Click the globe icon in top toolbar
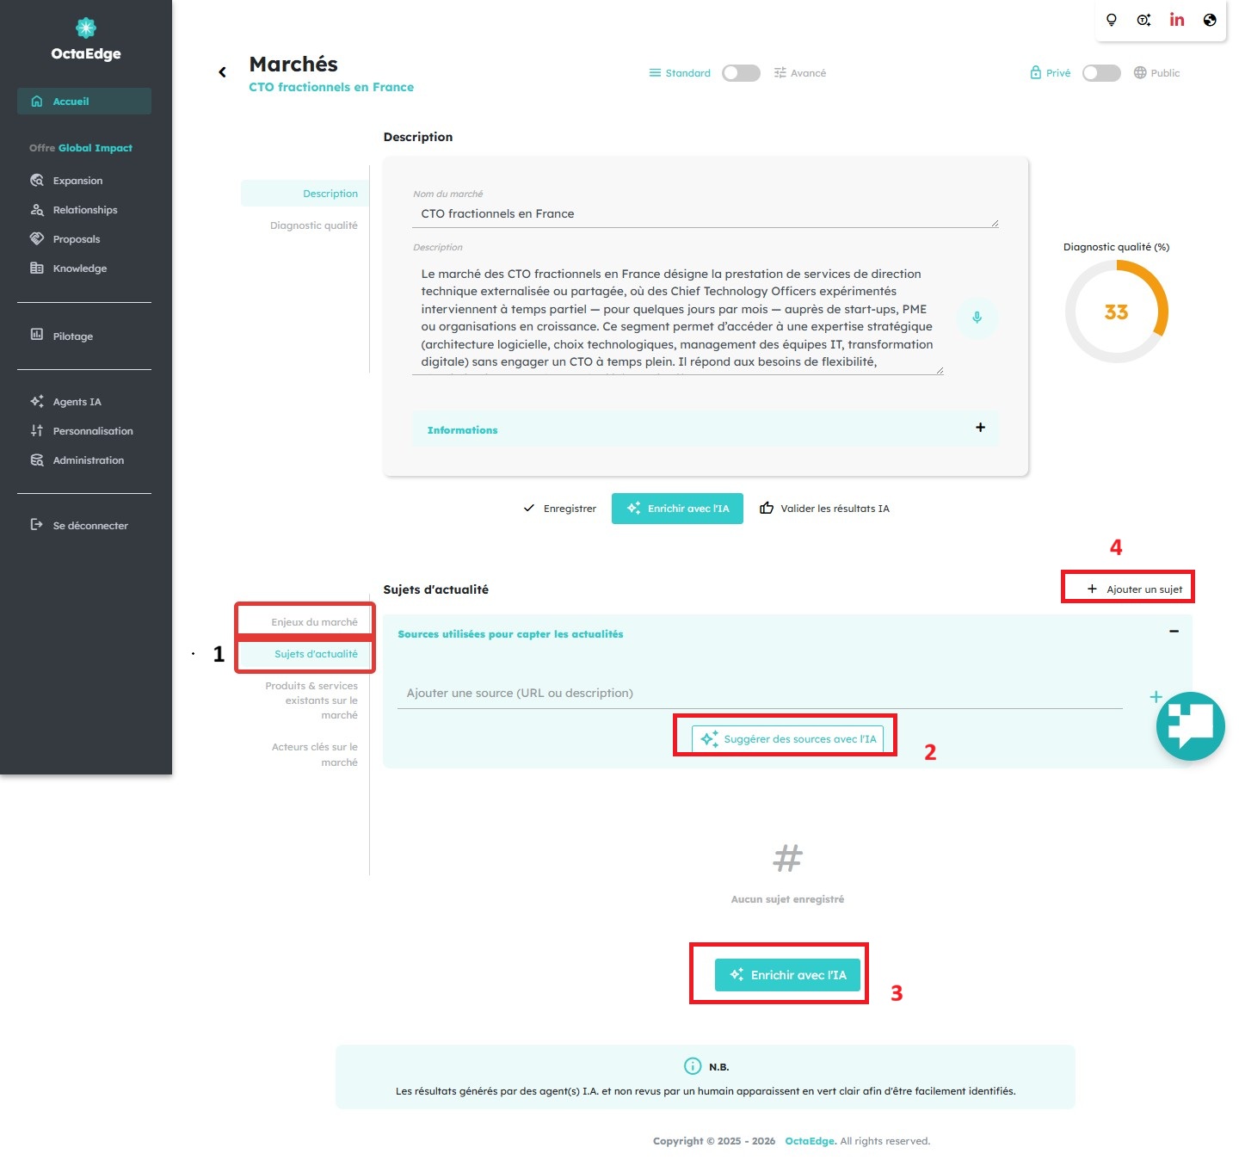This screenshot has width=1239, height=1160. pos(1210,20)
